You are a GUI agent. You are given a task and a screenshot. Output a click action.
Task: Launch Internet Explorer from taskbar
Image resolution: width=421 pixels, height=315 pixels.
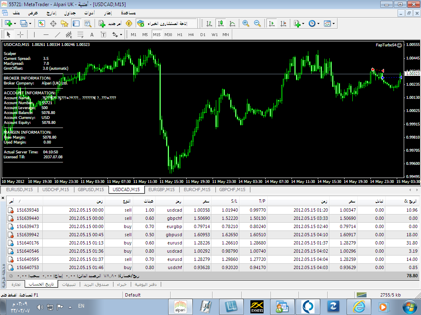pos(359,307)
